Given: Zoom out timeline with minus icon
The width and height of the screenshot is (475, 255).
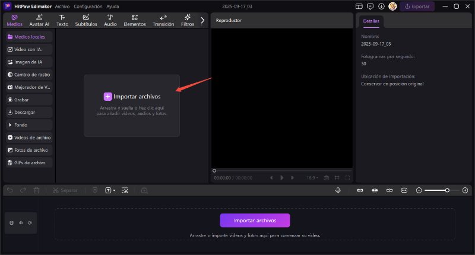Looking at the screenshot, I should click(419, 190).
